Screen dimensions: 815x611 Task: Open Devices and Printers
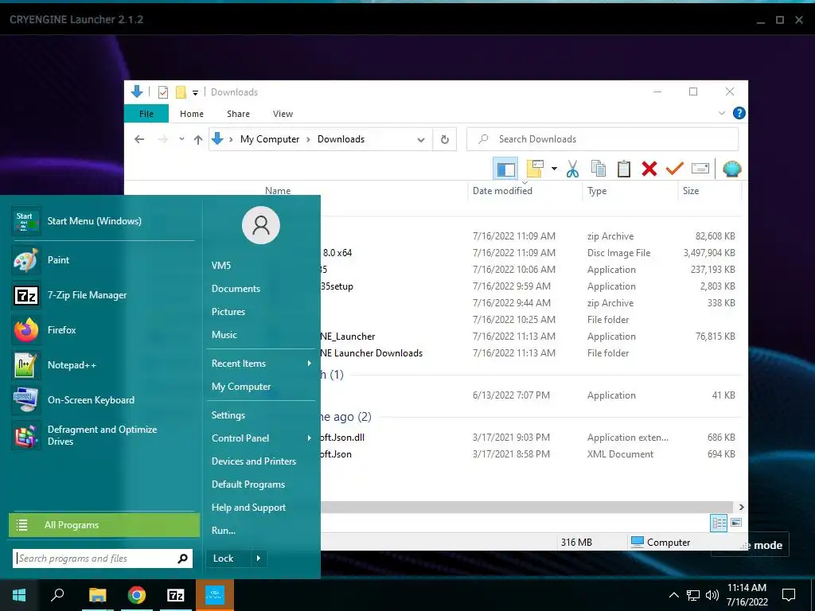(x=254, y=461)
